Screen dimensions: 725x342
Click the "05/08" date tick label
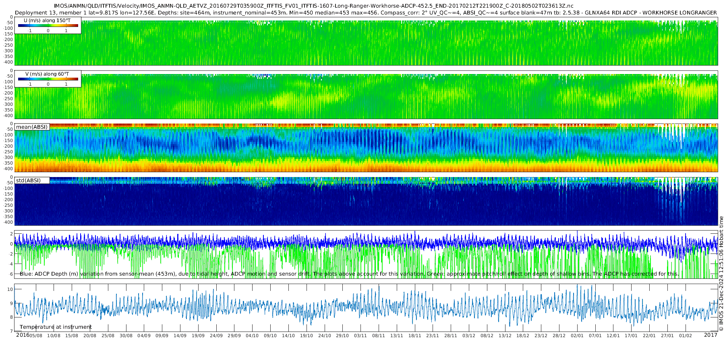(35, 336)
